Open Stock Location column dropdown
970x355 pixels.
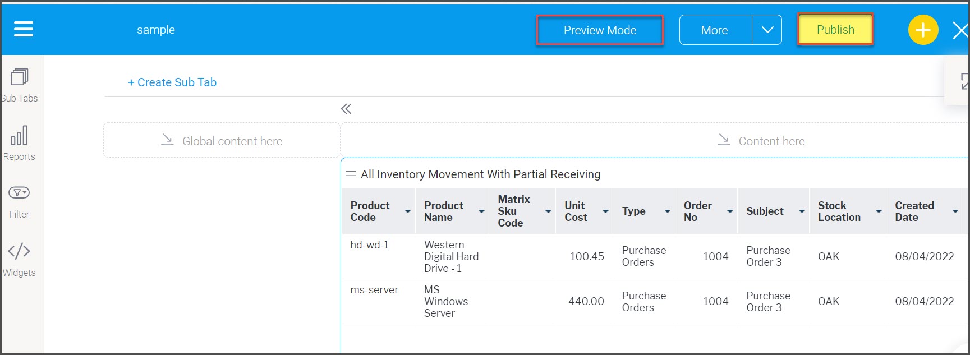[879, 211]
